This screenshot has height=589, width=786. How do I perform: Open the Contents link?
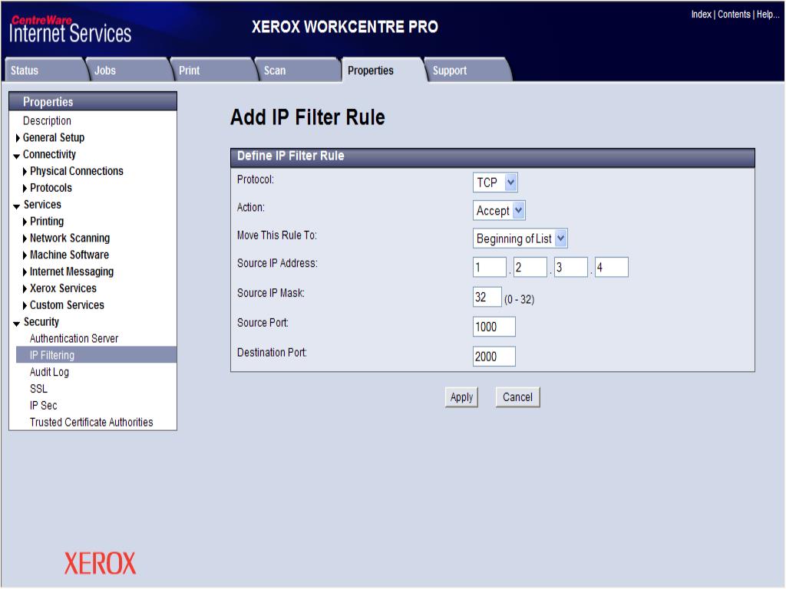[x=734, y=15]
